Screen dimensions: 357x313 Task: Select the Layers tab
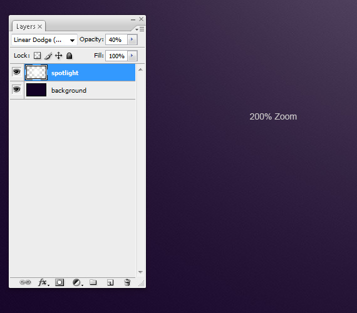pyautogui.click(x=29, y=26)
